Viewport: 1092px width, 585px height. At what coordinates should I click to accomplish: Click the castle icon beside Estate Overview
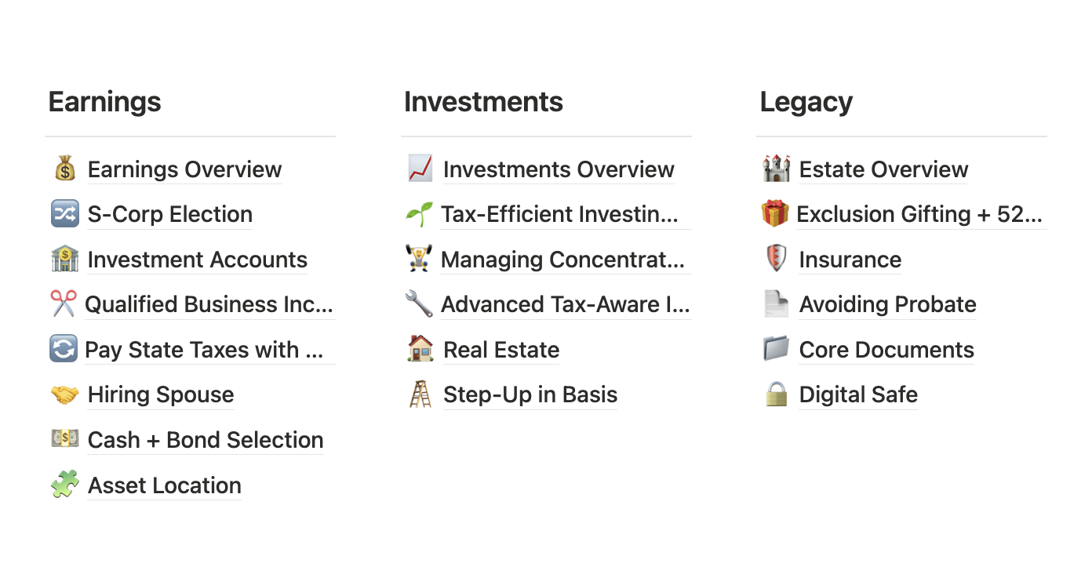pos(776,169)
